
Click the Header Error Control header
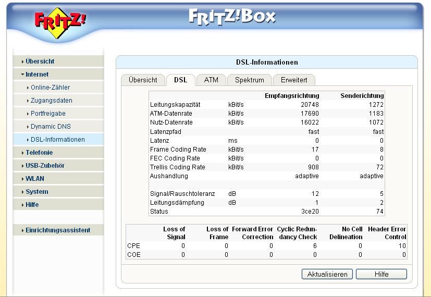click(387, 233)
